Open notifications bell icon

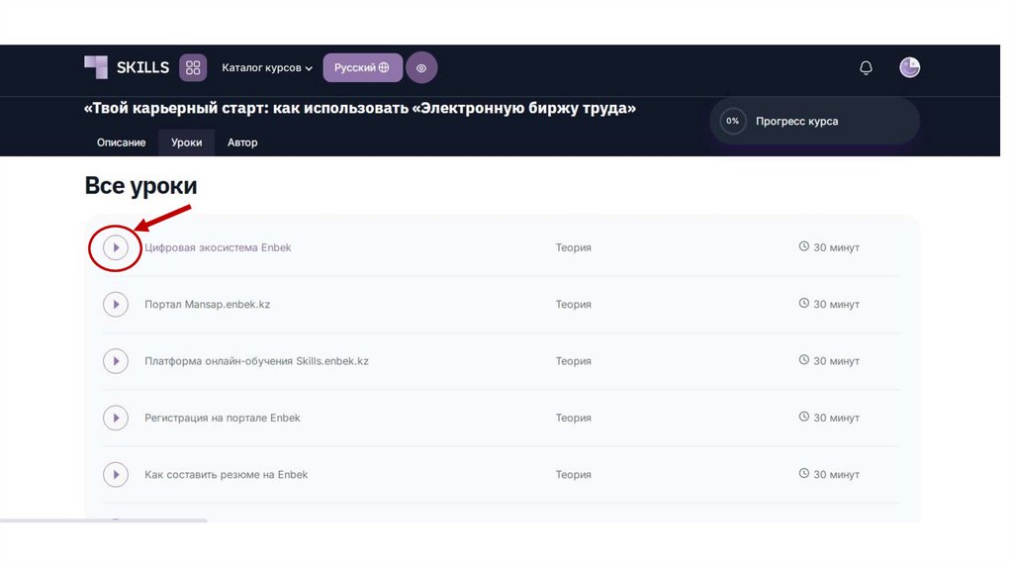pos(866,68)
